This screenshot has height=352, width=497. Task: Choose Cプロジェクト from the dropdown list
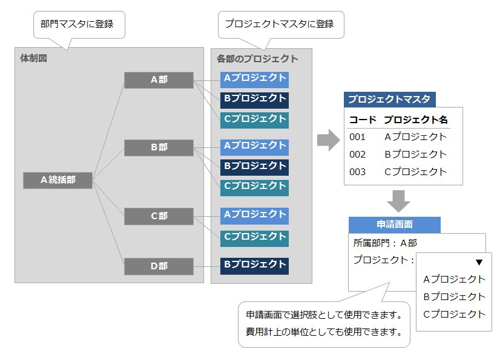point(454,314)
